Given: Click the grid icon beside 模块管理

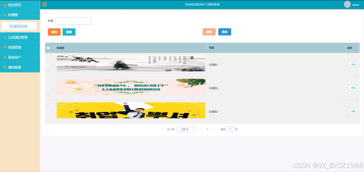Looking at the screenshot, I should [x=5, y=67].
